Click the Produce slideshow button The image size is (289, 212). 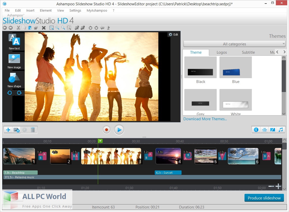coord(264,198)
